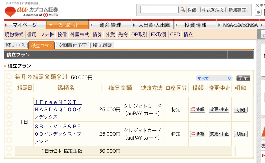Click the stock search input field
The height and width of the screenshot is (163, 265).
coord(159,10)
